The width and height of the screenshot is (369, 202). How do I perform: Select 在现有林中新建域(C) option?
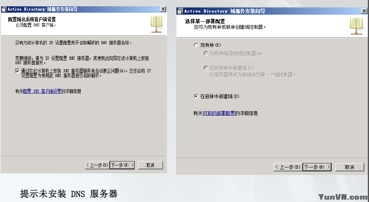tap(206, 68)
